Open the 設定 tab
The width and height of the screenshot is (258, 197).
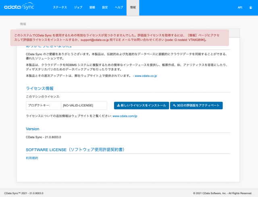[105, 7]
